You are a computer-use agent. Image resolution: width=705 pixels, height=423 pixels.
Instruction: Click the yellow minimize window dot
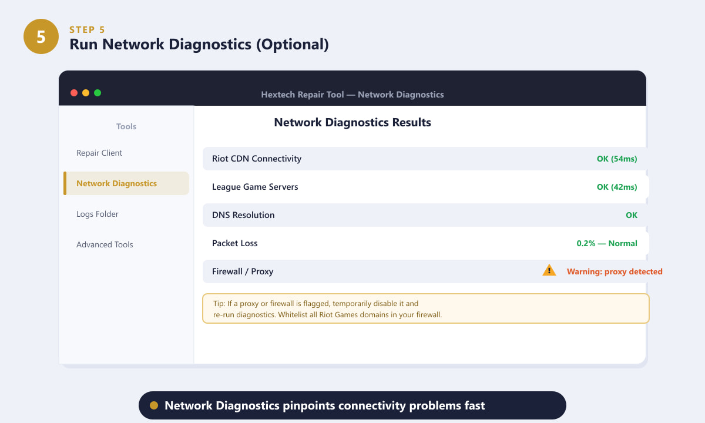(86, 93)
